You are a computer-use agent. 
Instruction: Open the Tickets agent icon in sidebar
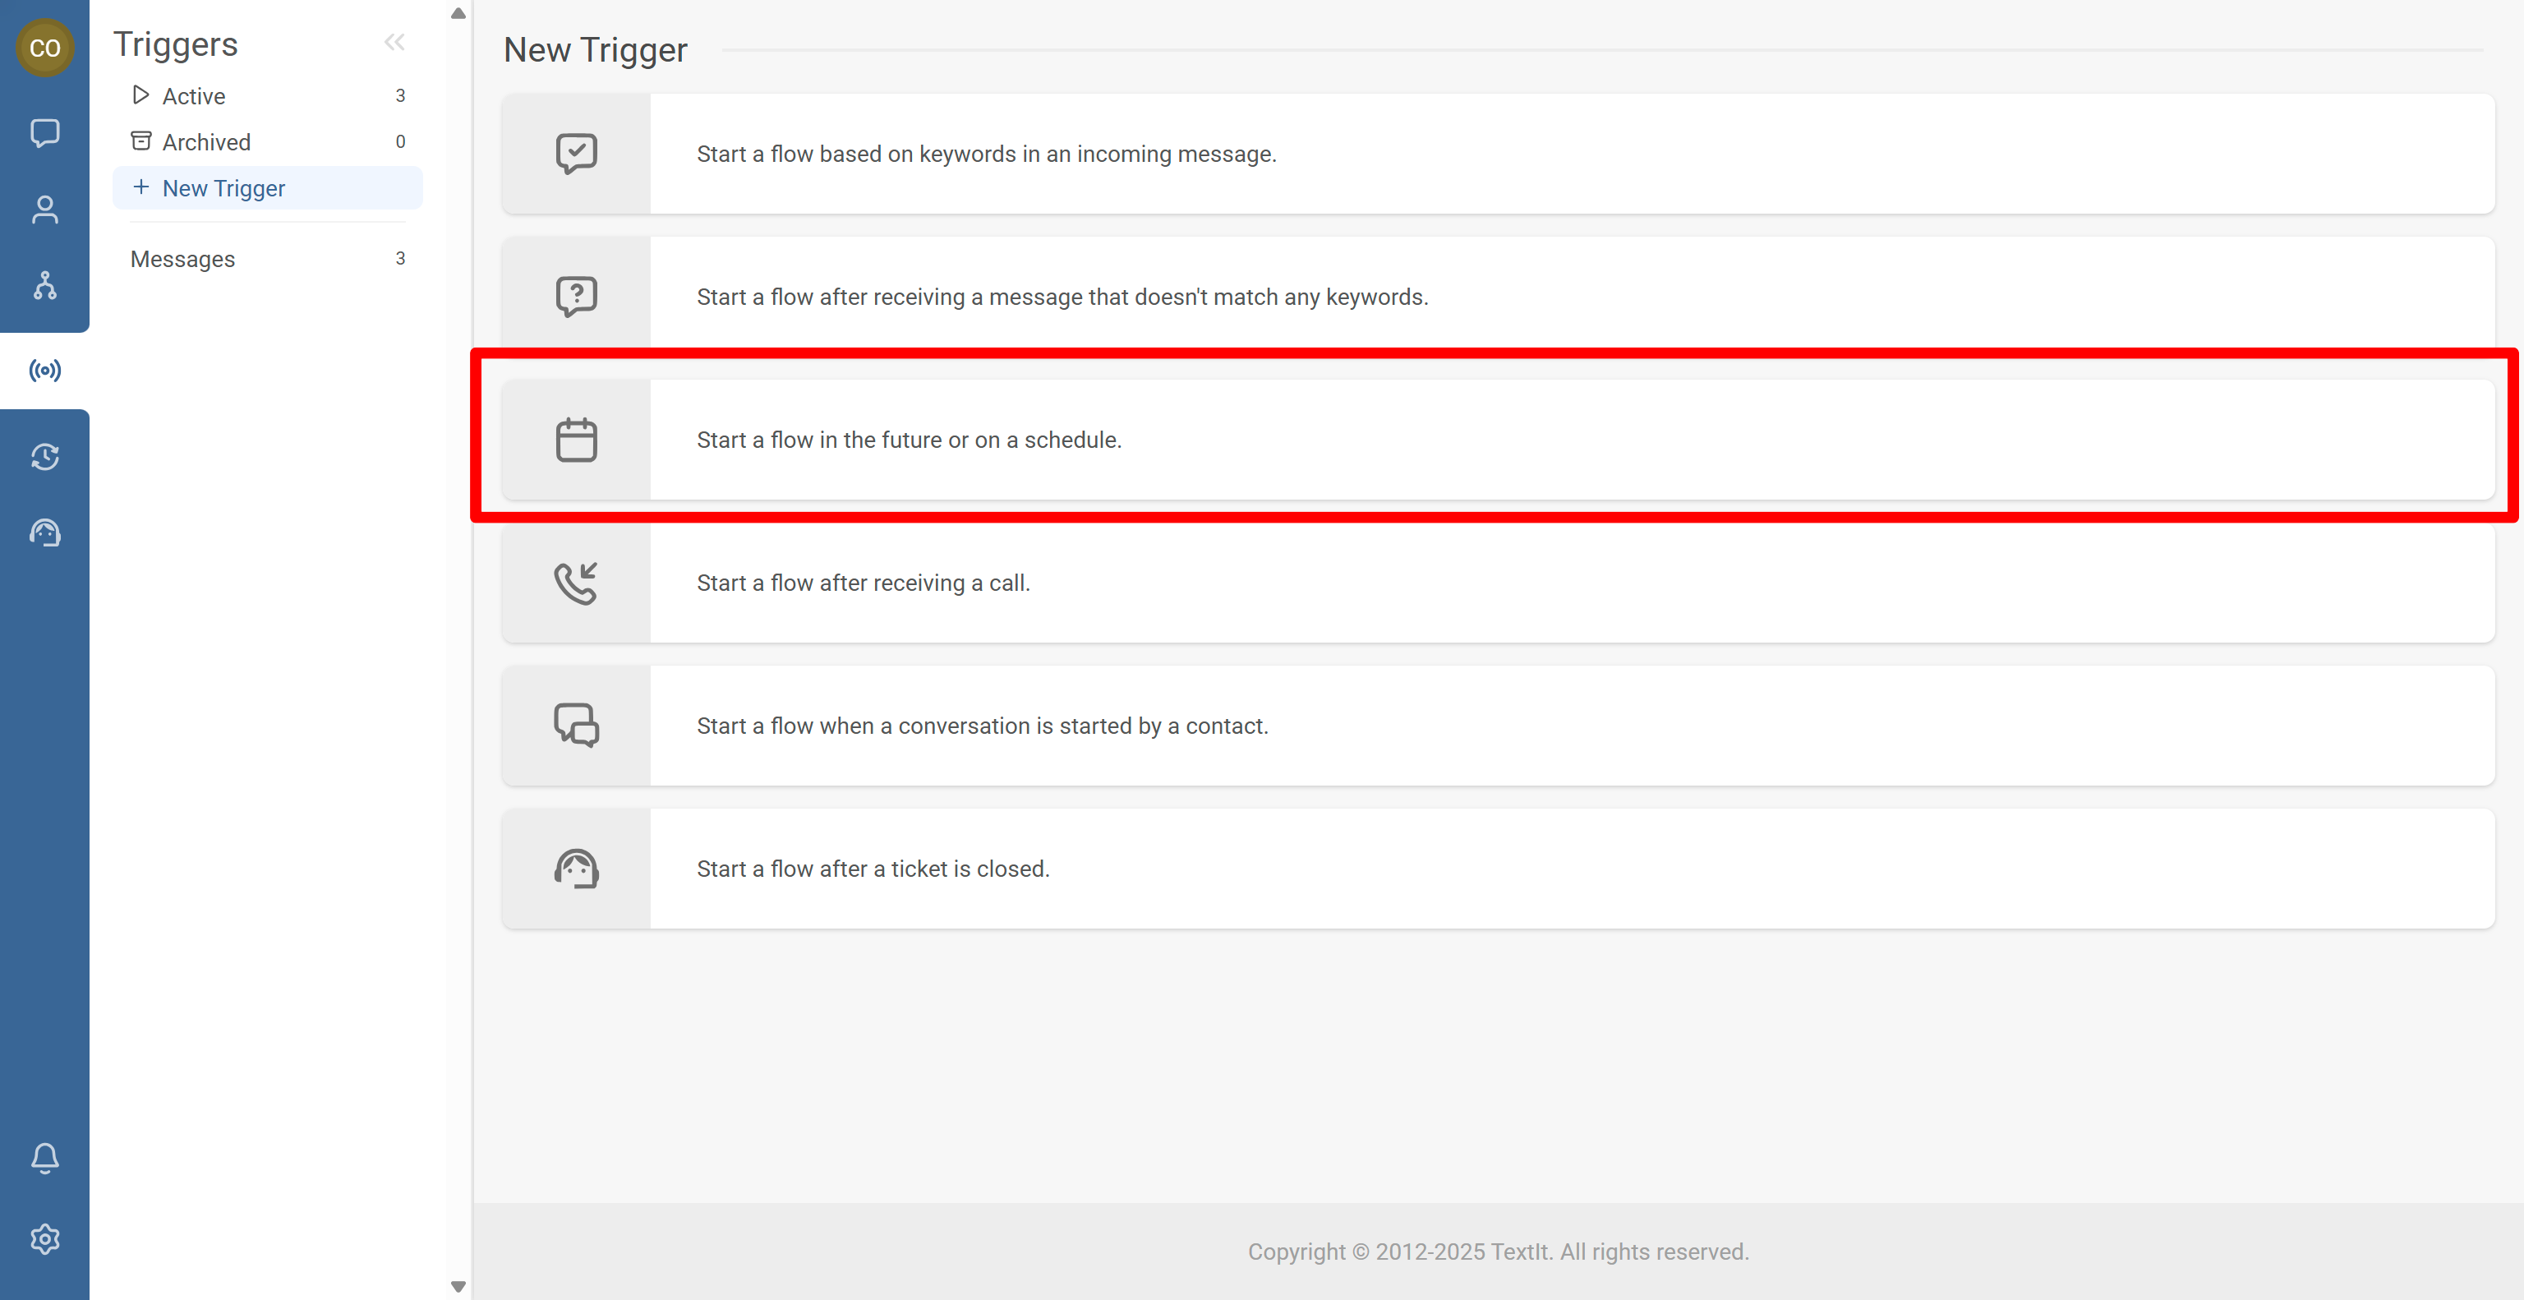click(44, 533)
